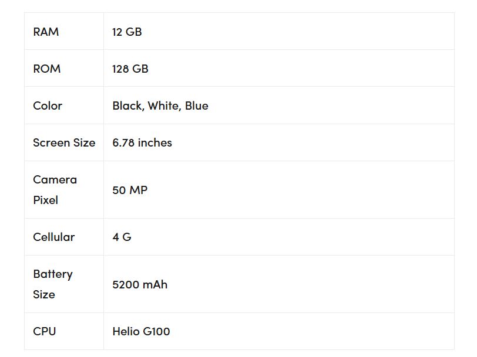This screenshot has height=357, width=477.
Task: Click the word inches in Screen Size row
Action: pos(155,142)
